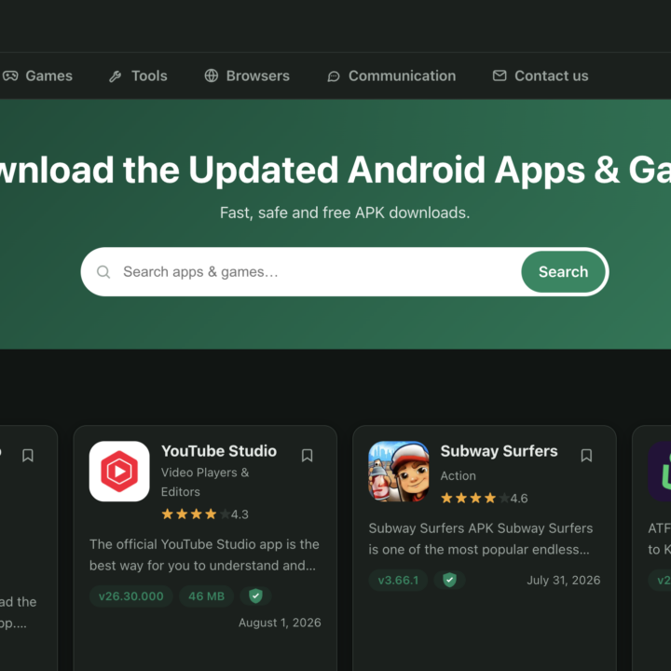Open the Games category
The image size is (671, 671).
click(37, 75)
